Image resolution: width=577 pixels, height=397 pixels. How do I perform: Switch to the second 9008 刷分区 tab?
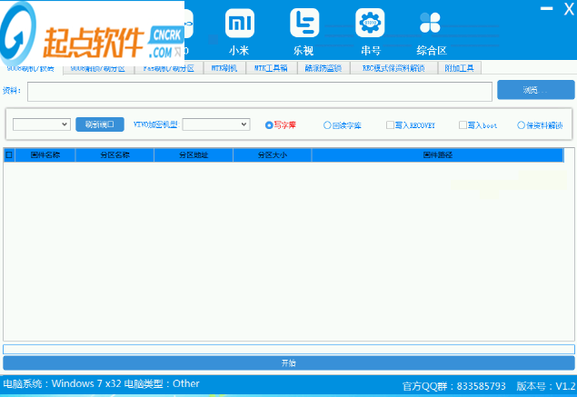(98, 68)
